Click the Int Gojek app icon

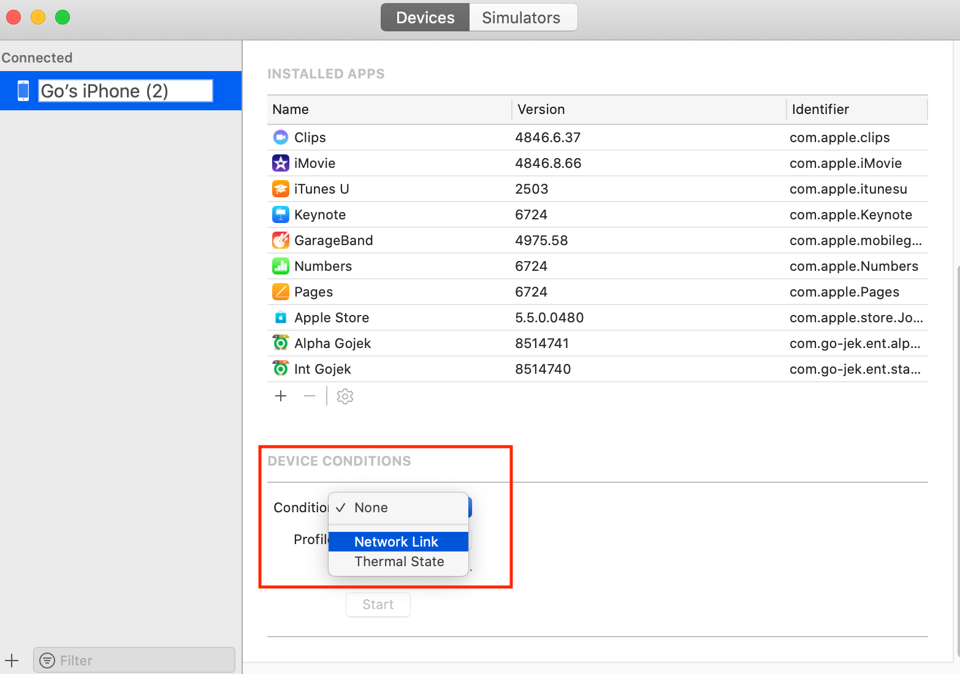coord(281,369)
